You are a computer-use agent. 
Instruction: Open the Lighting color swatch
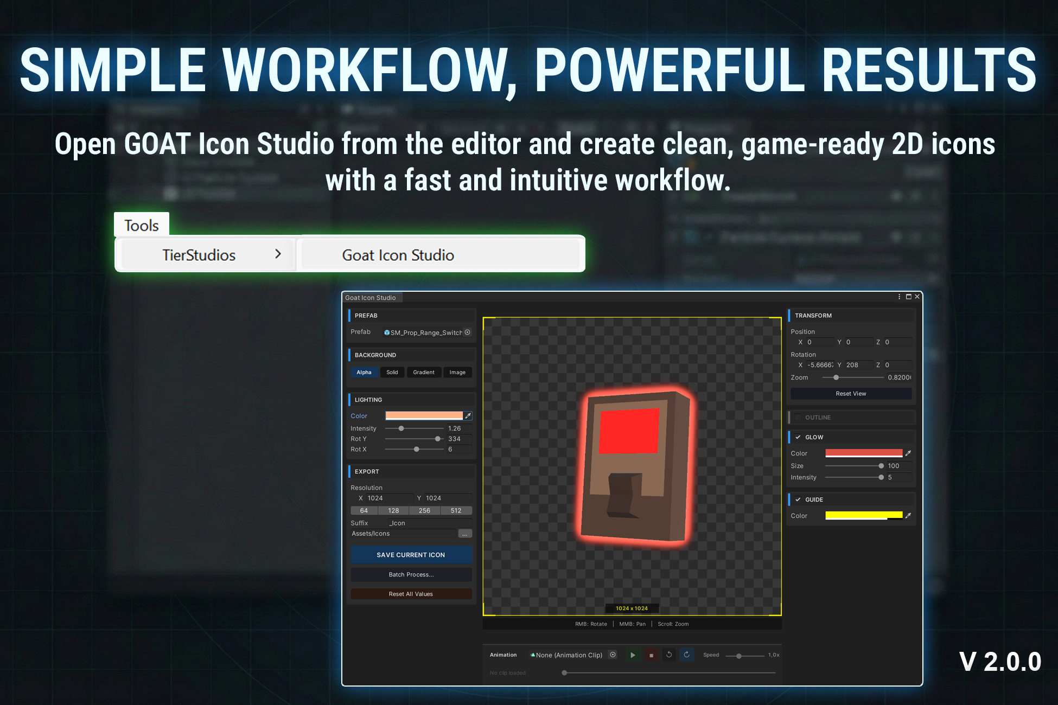424,416
